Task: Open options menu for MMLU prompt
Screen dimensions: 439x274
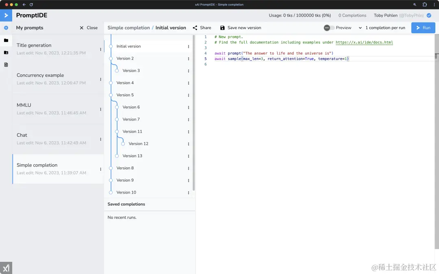Action: 100,109
